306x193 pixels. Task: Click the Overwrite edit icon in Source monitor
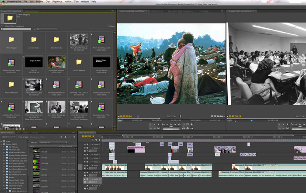188,128
